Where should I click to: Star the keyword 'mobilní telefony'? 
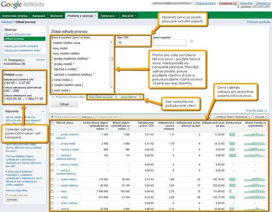(58, 185)
